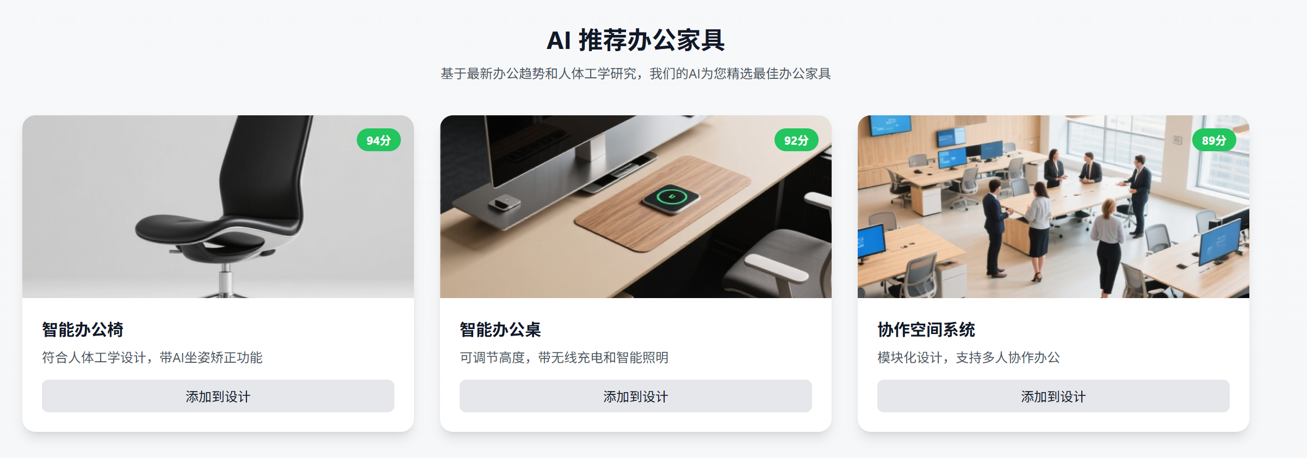The image size is (1307, 458).
Task: Click the green 92分 score badge
Action: 796,140
